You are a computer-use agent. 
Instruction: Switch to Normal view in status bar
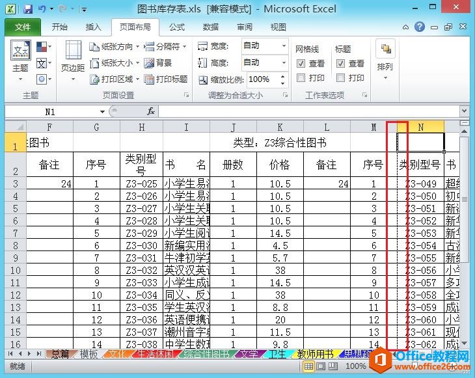click(x=308, y=366)
